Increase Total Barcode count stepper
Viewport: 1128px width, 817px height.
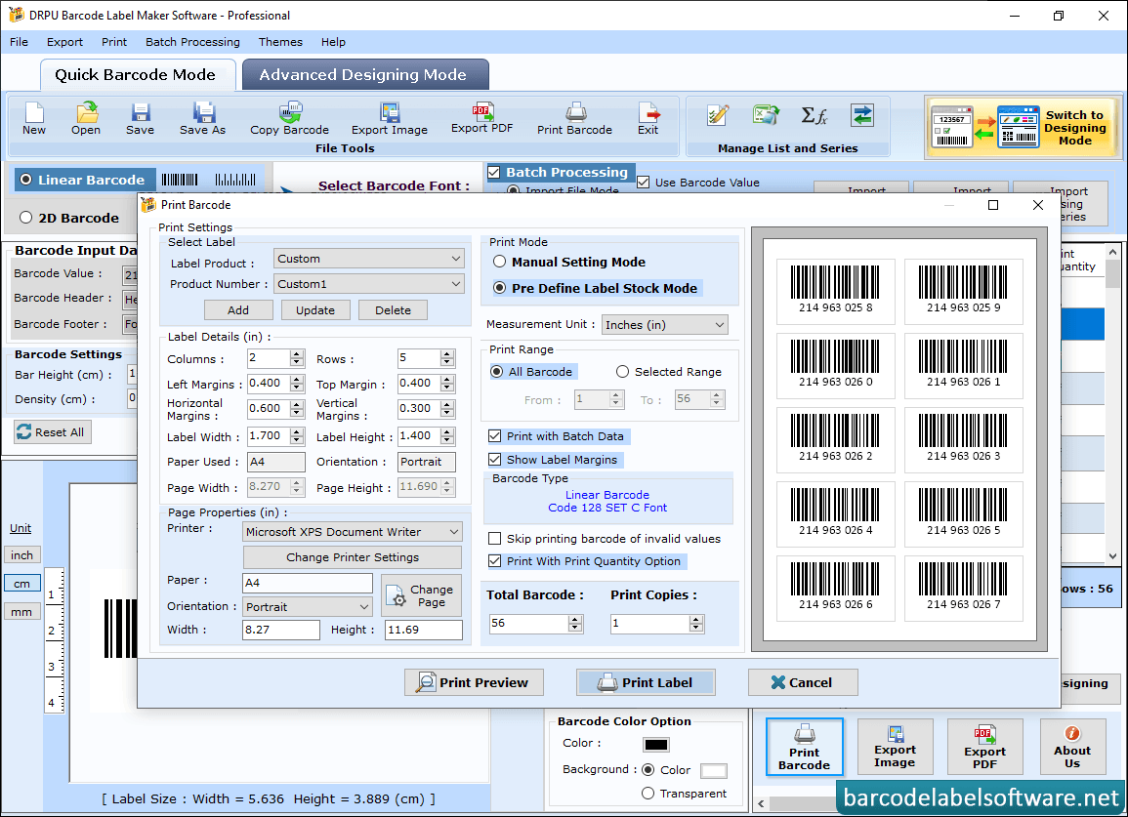[575, 619]
